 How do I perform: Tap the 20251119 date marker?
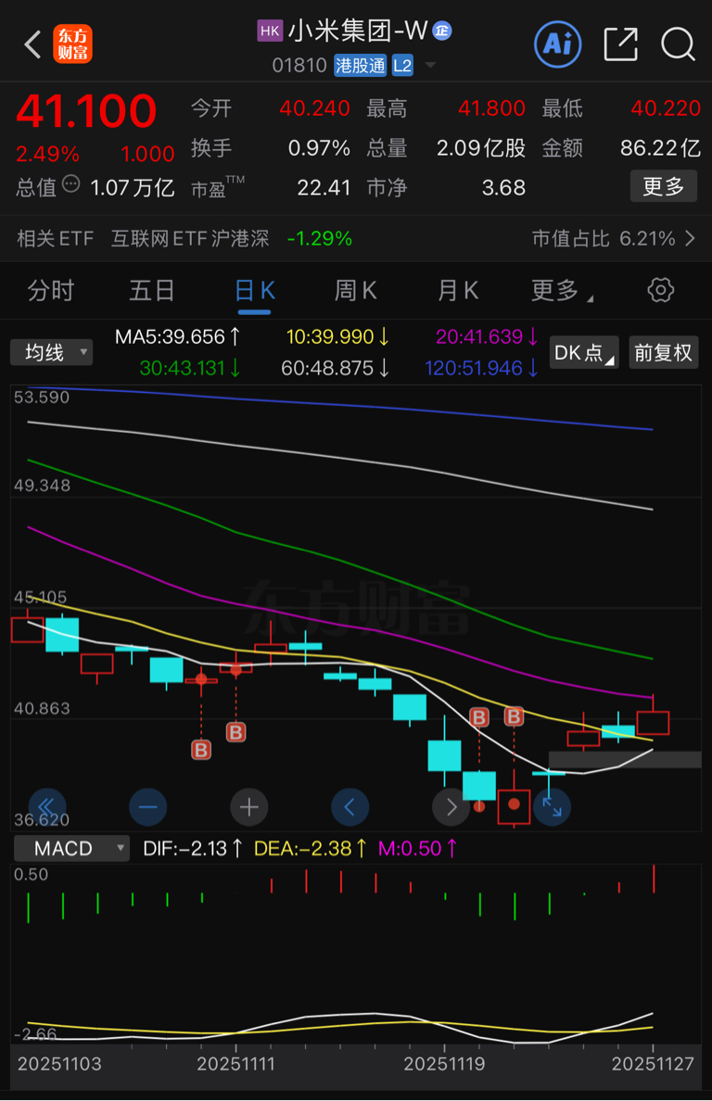click(x=444, y=1064)
